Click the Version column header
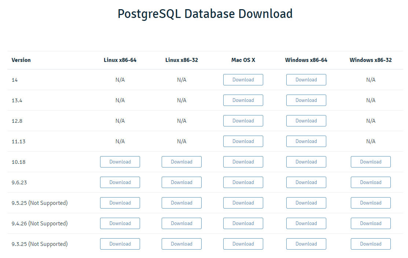408x258 pixels. click(x=21, y=60)
